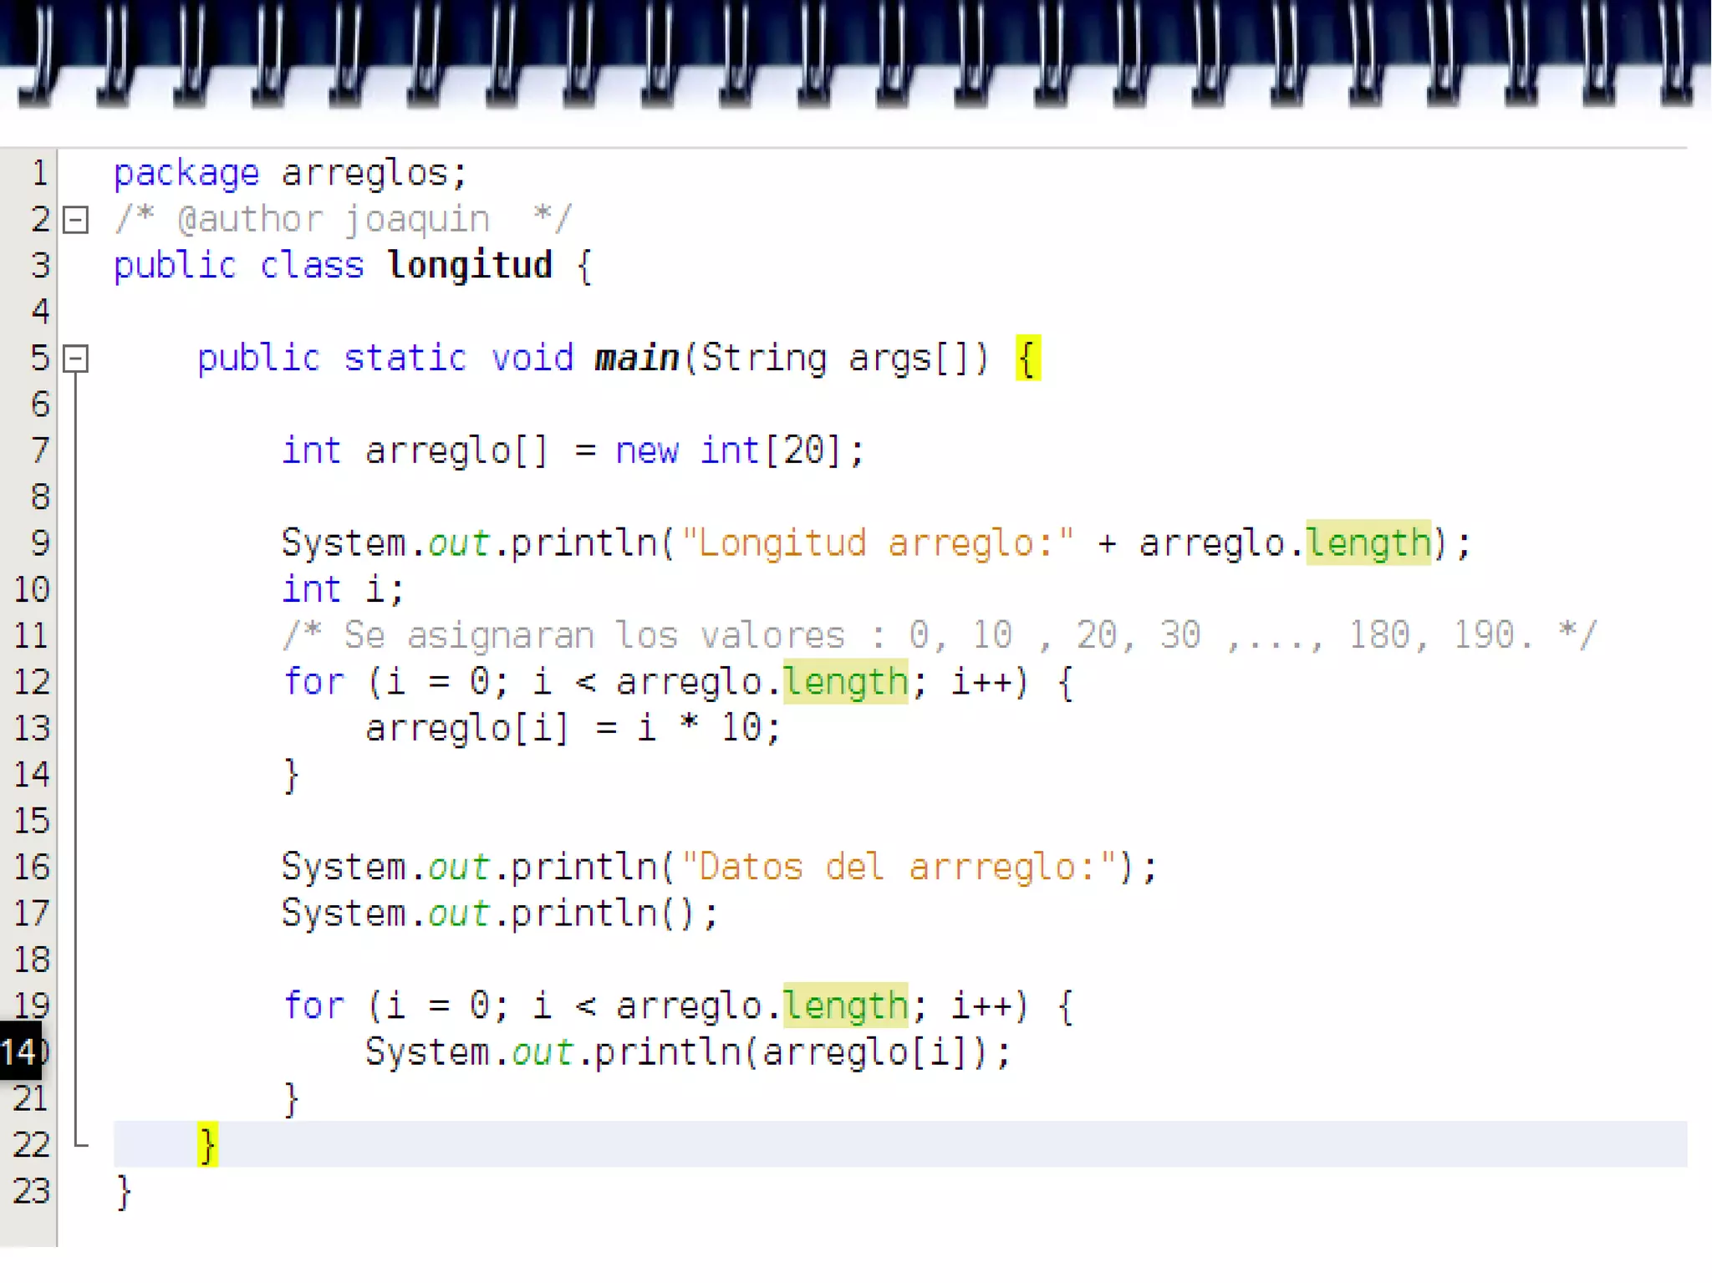Click the new keyword on line 7
This screenshot has height=1283, width=1712.
tap(647, 451)
